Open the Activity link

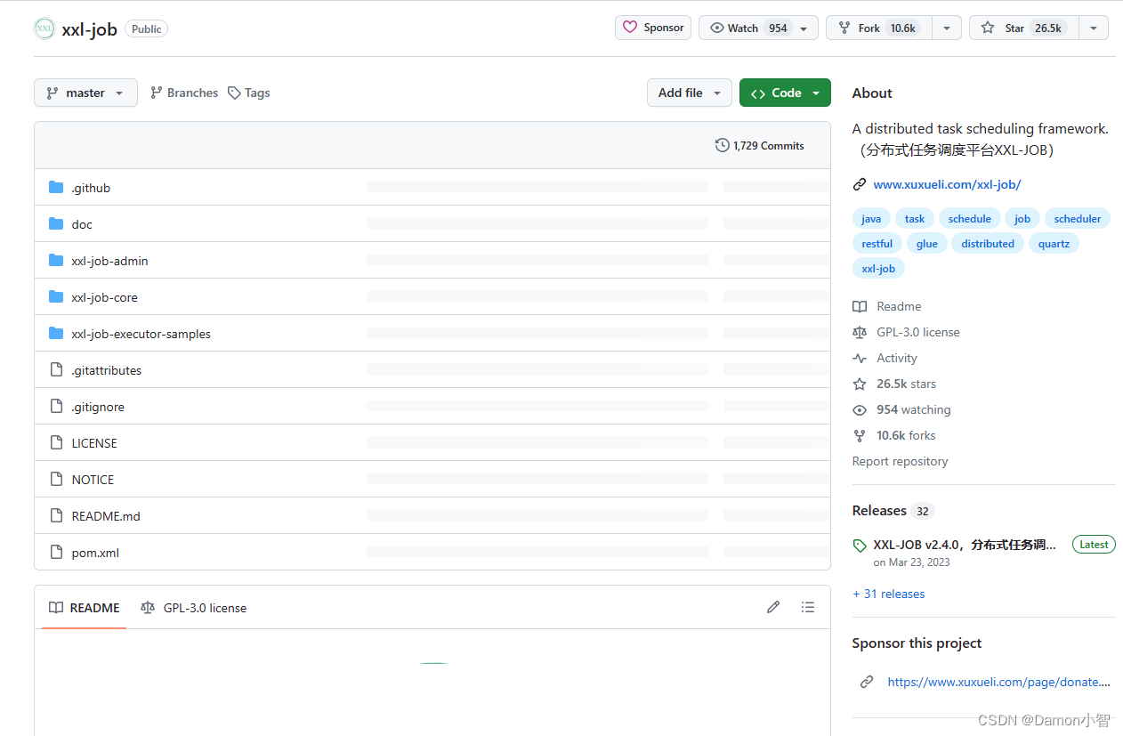click(885, 358)
